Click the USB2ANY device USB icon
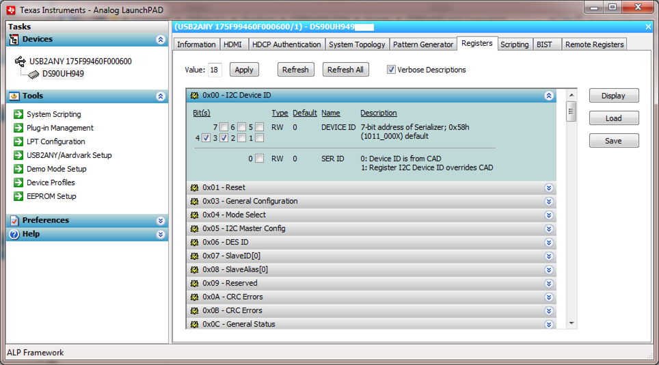659x365 pixels. coord(21,62)
